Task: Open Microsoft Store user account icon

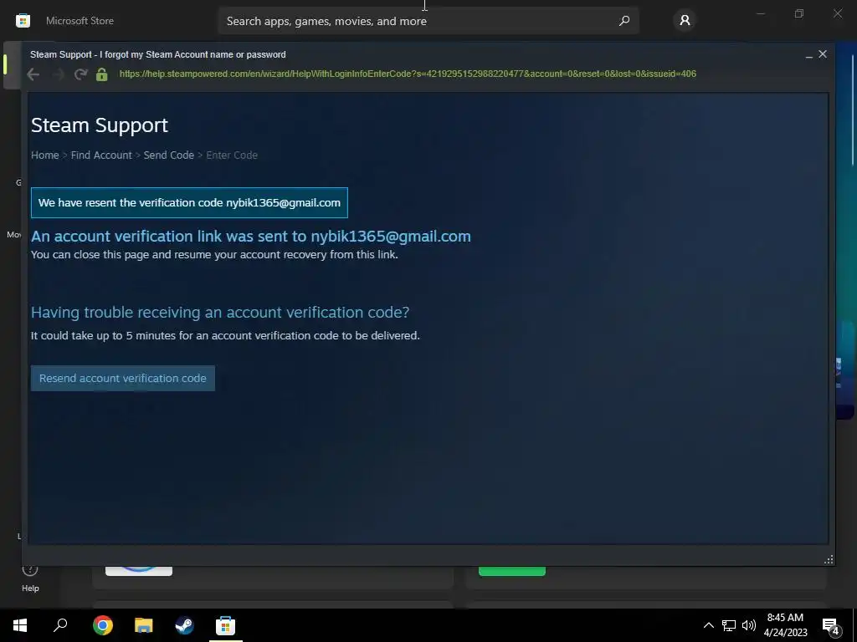Action: 685,21
